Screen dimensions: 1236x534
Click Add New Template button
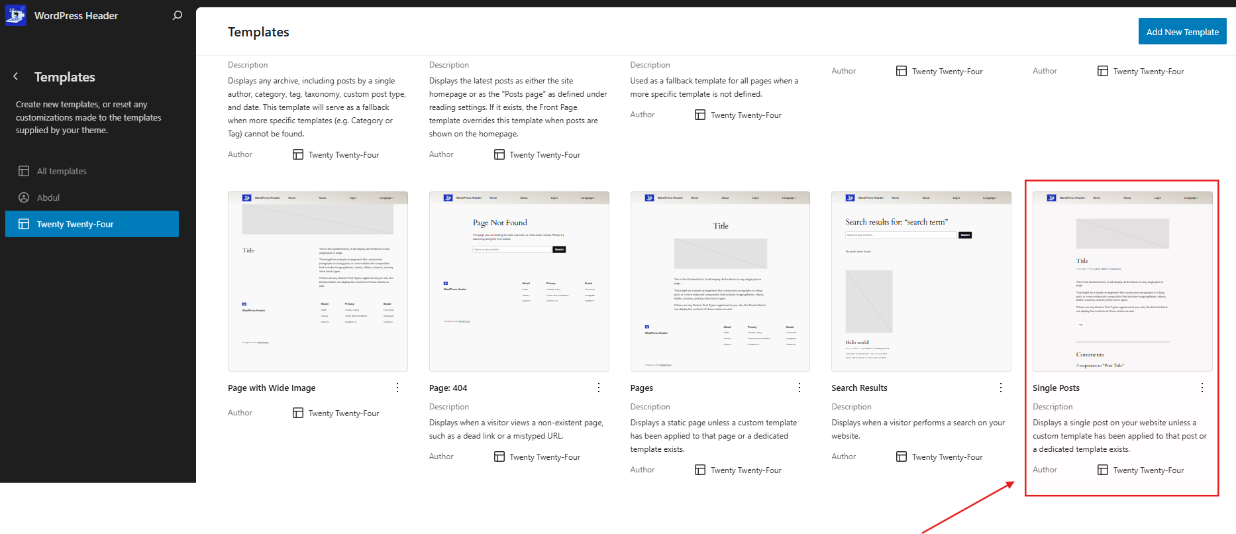tap(1182, 32)
